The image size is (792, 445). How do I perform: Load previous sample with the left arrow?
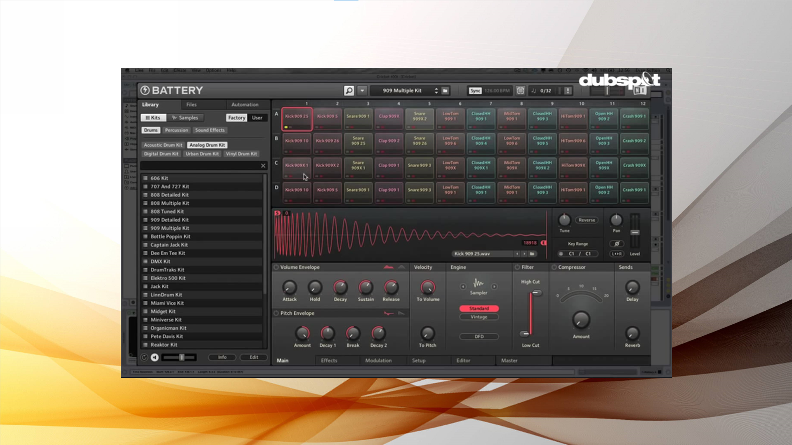coord(517,254)
